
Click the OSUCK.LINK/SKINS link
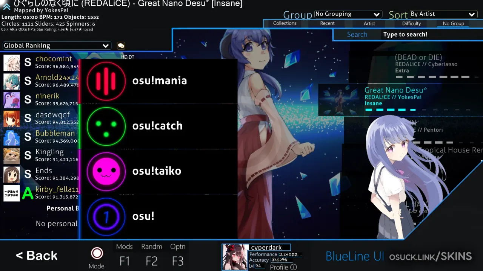click(431, 257)
